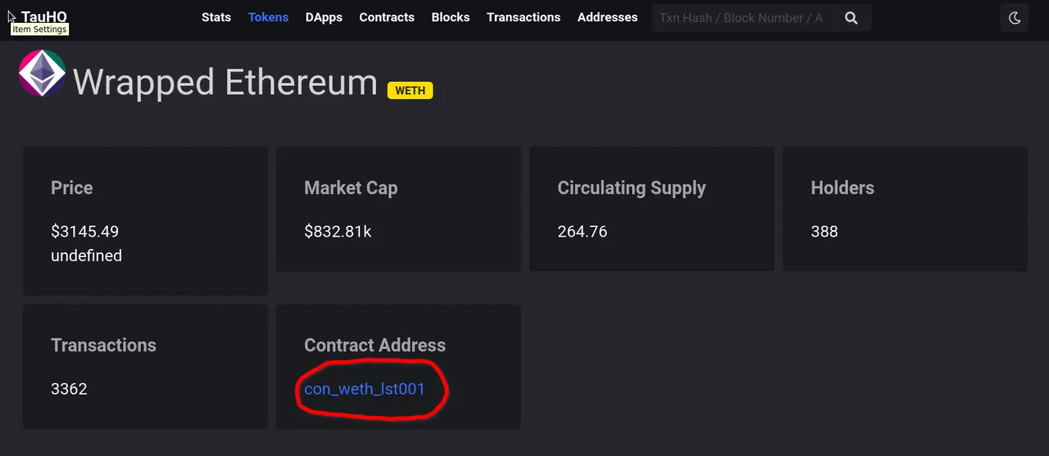Open the Stats menu item
The height and width of the screenshot is (456, 1049).
coord(216,17)
